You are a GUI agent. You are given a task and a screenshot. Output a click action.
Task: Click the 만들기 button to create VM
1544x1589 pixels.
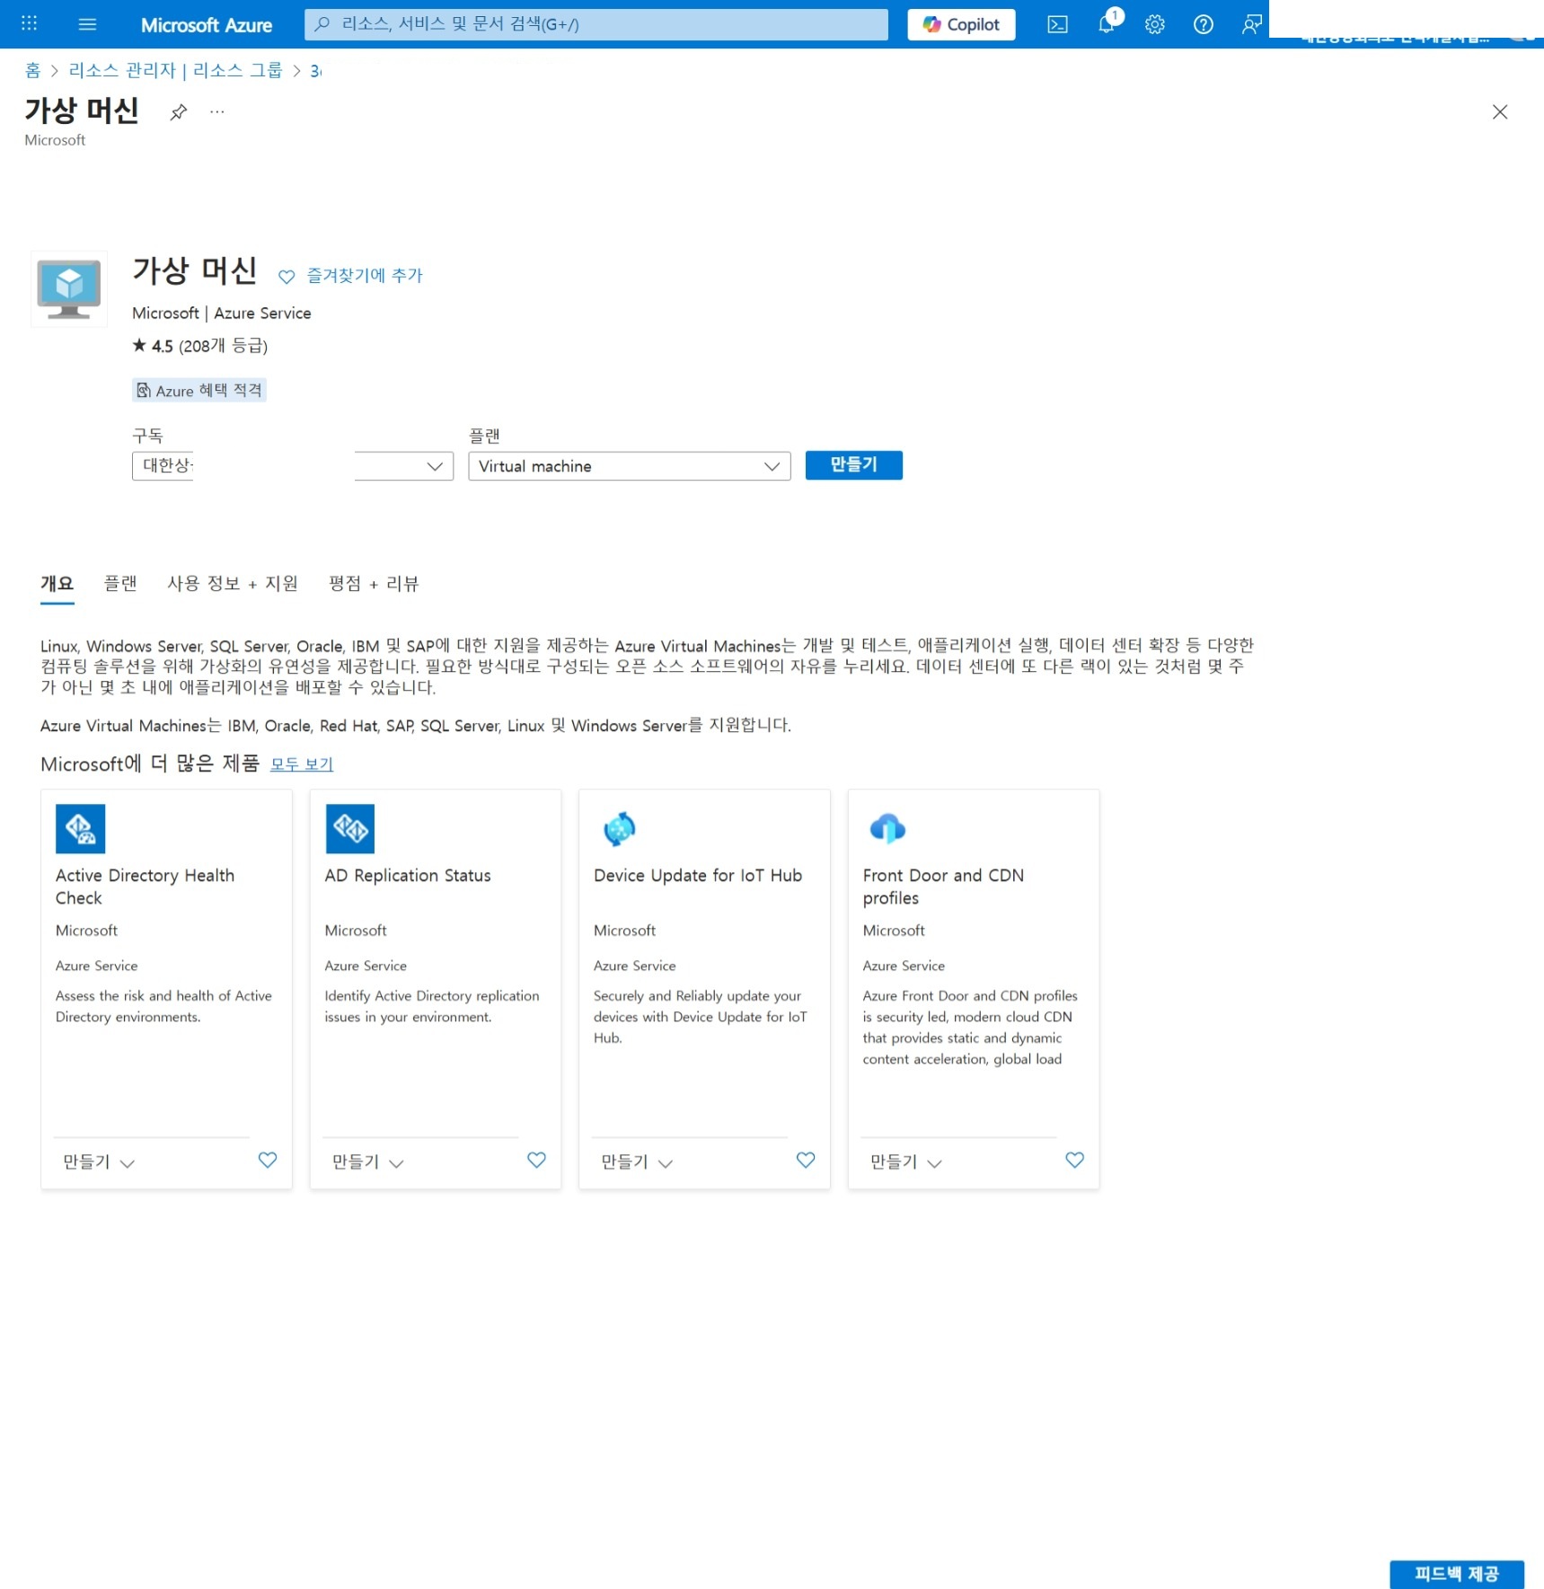tap(852, 465)
